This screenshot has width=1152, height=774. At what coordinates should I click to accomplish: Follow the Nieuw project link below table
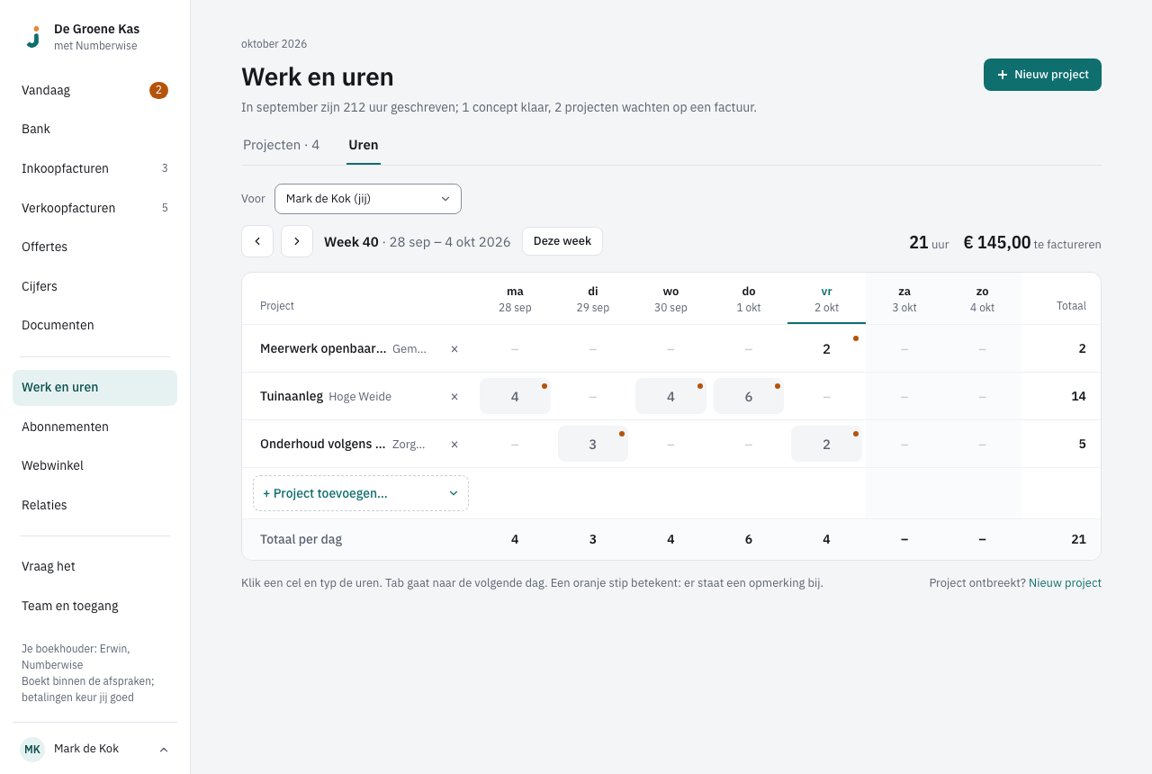(1065, 582)
